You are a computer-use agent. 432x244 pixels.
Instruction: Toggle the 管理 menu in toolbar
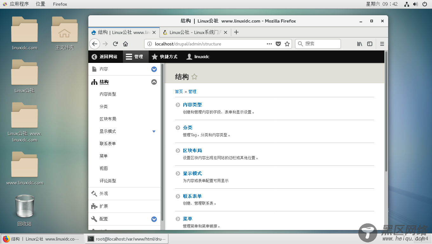(x=135, y=57)
